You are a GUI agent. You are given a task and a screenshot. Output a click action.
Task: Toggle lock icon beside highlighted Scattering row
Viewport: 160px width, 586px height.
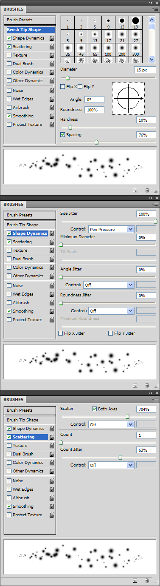point(52,437)
